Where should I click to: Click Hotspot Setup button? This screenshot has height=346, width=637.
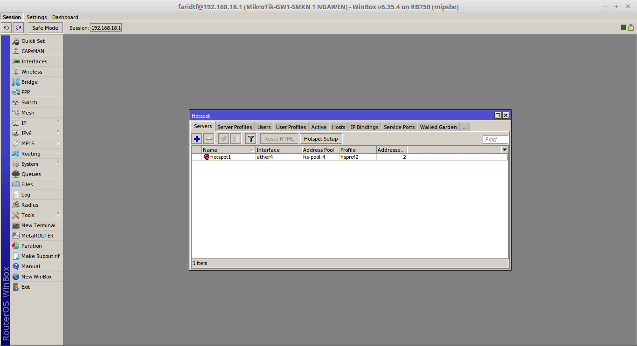point(321,139)
